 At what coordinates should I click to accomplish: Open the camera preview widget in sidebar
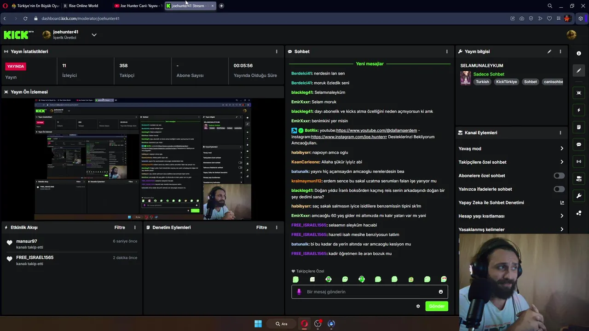click(x=579, y=178)
